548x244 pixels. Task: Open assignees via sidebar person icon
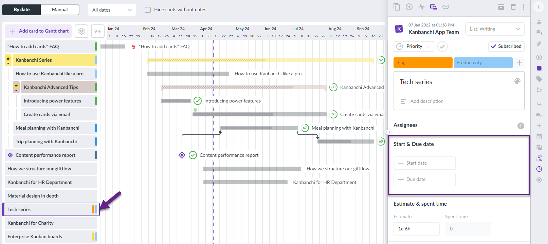tap(539, 22)
